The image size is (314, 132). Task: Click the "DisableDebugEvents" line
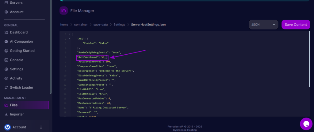(x=98, y=76)
